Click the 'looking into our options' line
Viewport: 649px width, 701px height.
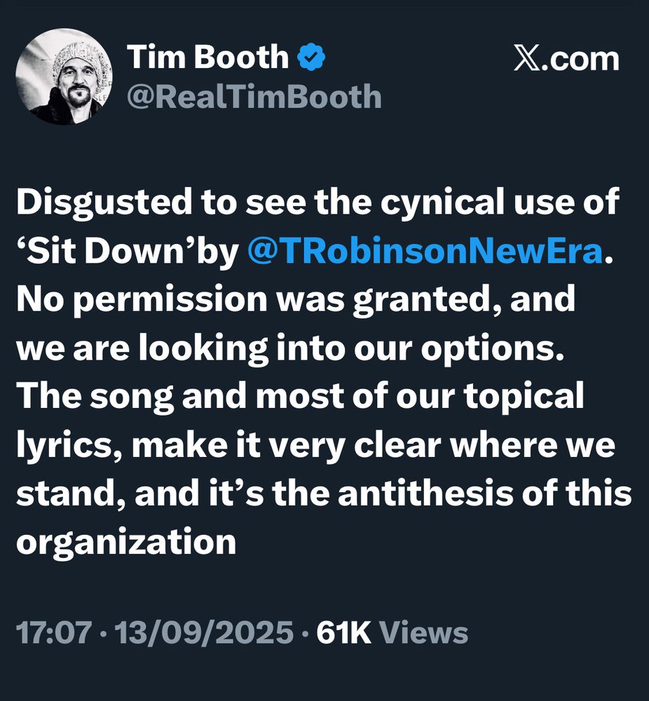(x=350, y=348)
